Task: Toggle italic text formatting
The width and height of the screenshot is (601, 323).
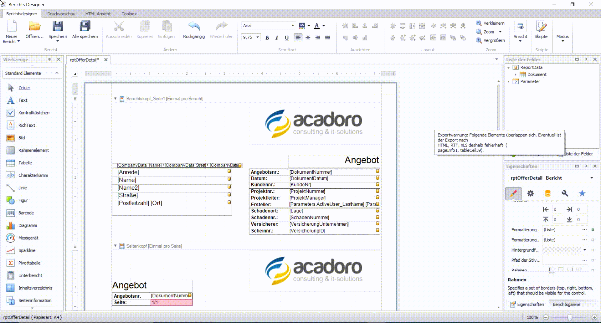Action: [277, 38]
